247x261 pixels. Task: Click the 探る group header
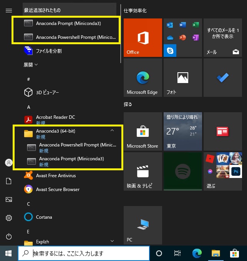point(128,105)
